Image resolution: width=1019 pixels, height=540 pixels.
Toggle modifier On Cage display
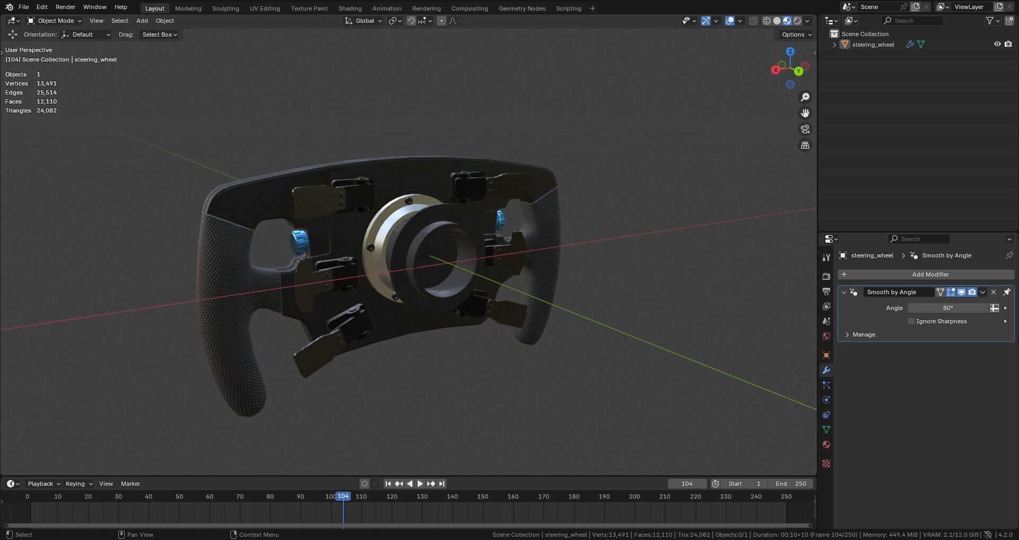click(940, 292)
